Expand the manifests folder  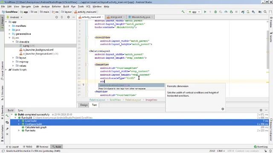[x=9, y=26]
